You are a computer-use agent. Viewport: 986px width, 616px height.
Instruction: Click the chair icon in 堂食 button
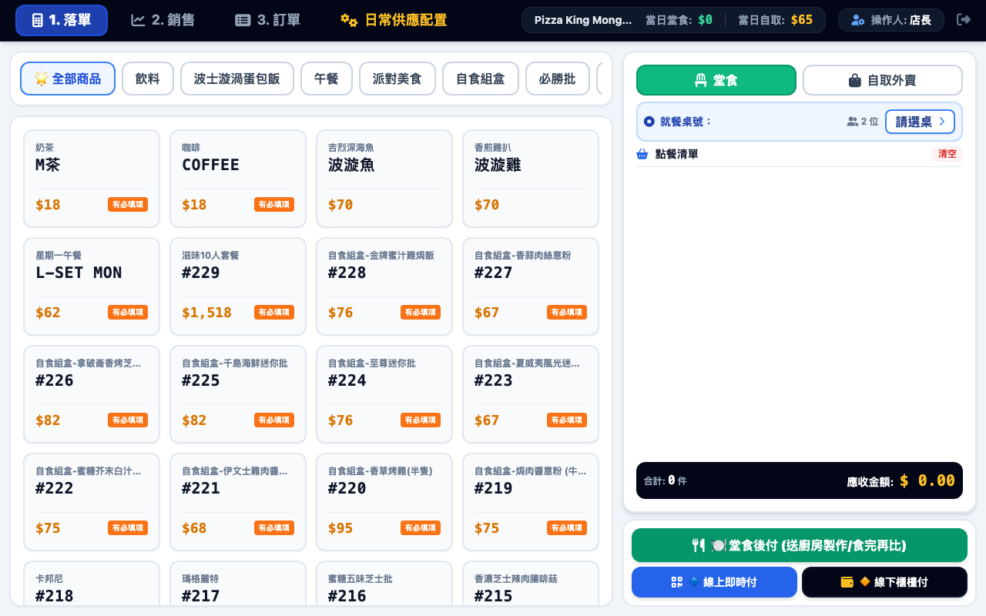pyautogui.click(x=700, y=80)
